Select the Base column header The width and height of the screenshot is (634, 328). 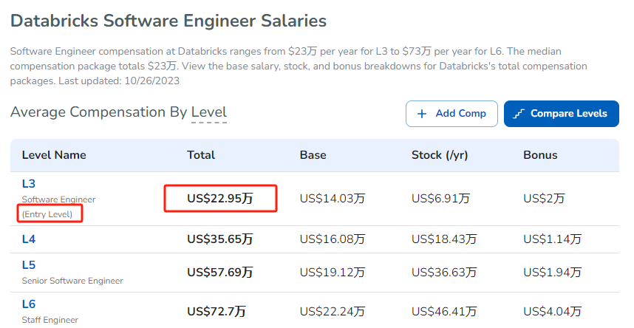pos(313,155)
